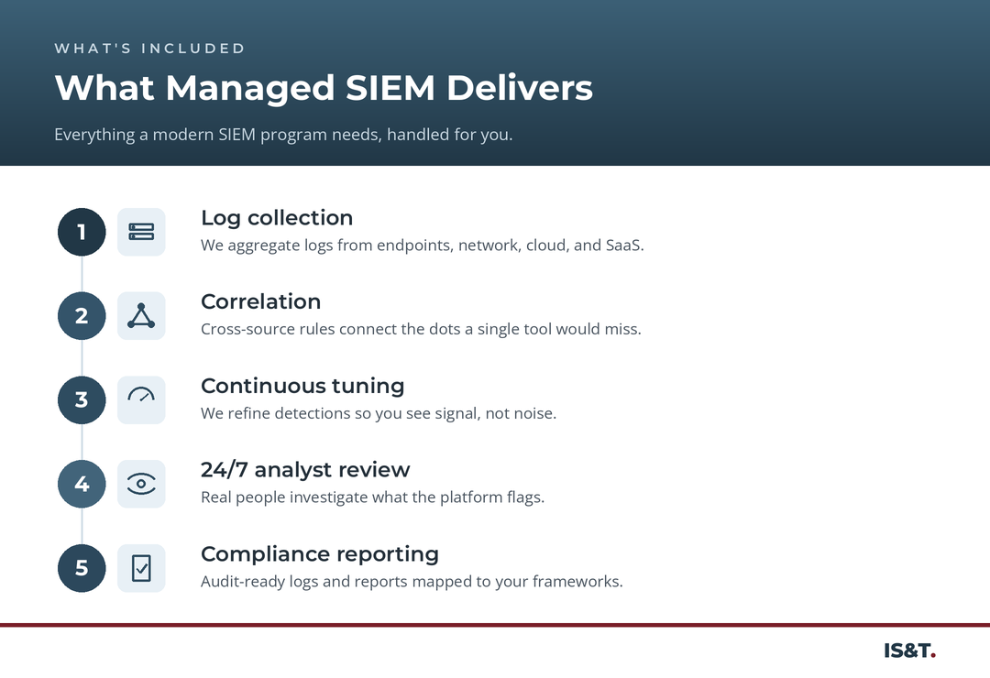Viewport: 990px width, 678px height.
Task: Click the server stack icon for Log collection
Action: [x=141, y=232]
